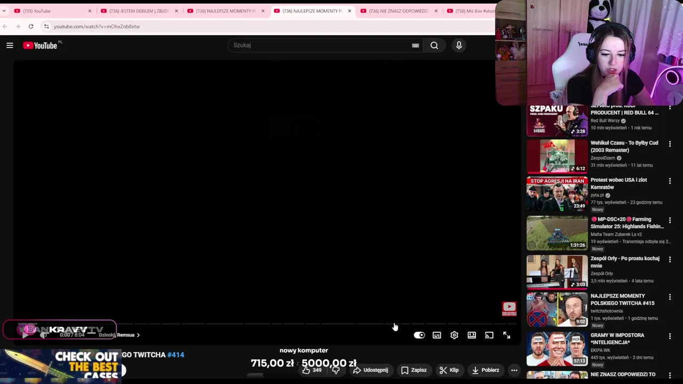The width and height of the screenshot is (683, 384).
Task: Click the 'twitchshotownia' channel name
Action: (607, 311)
